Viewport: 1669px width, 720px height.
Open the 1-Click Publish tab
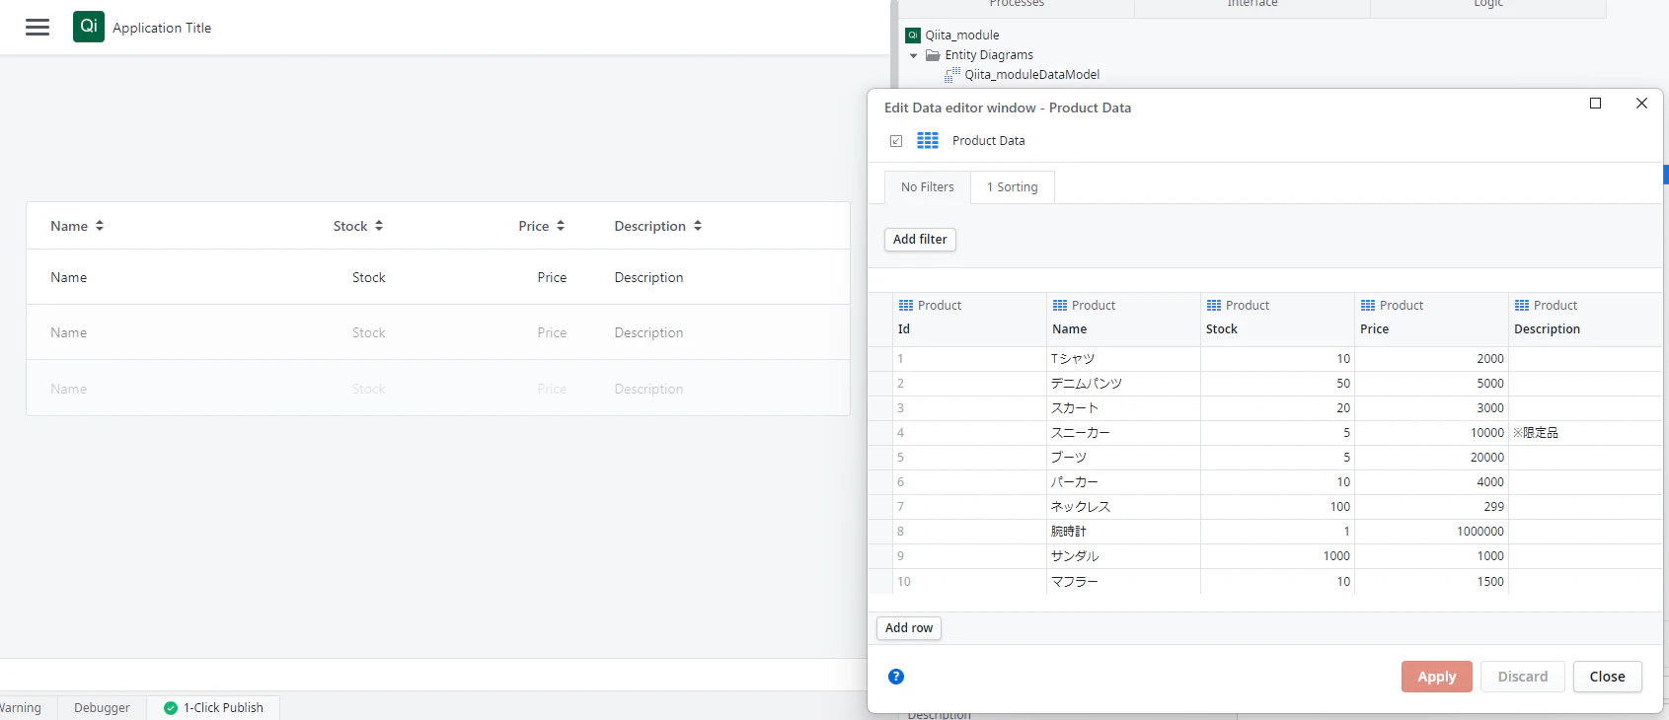point(214,708)
